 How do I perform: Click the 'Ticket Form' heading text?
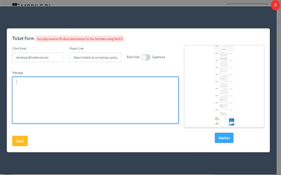click(x=23, y=38)
